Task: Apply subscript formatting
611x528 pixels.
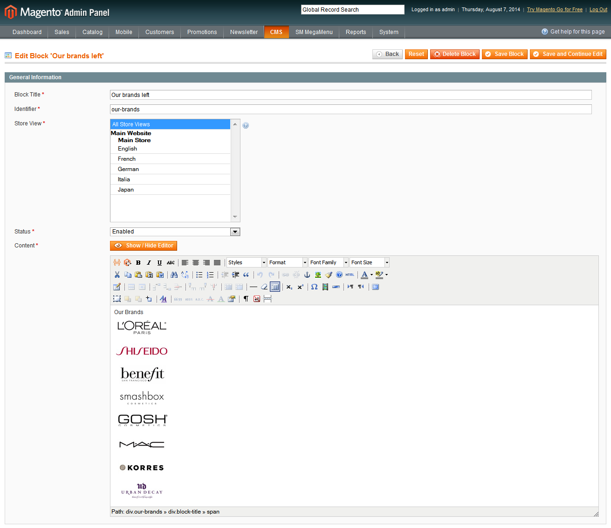Action: 289,287
